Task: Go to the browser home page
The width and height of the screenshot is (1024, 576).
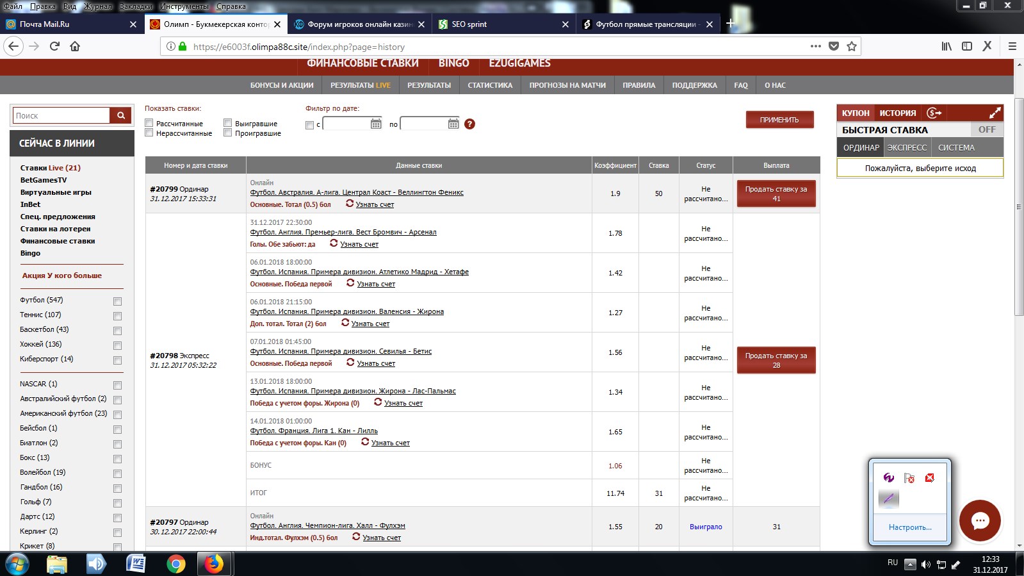Action: (75, 46)
